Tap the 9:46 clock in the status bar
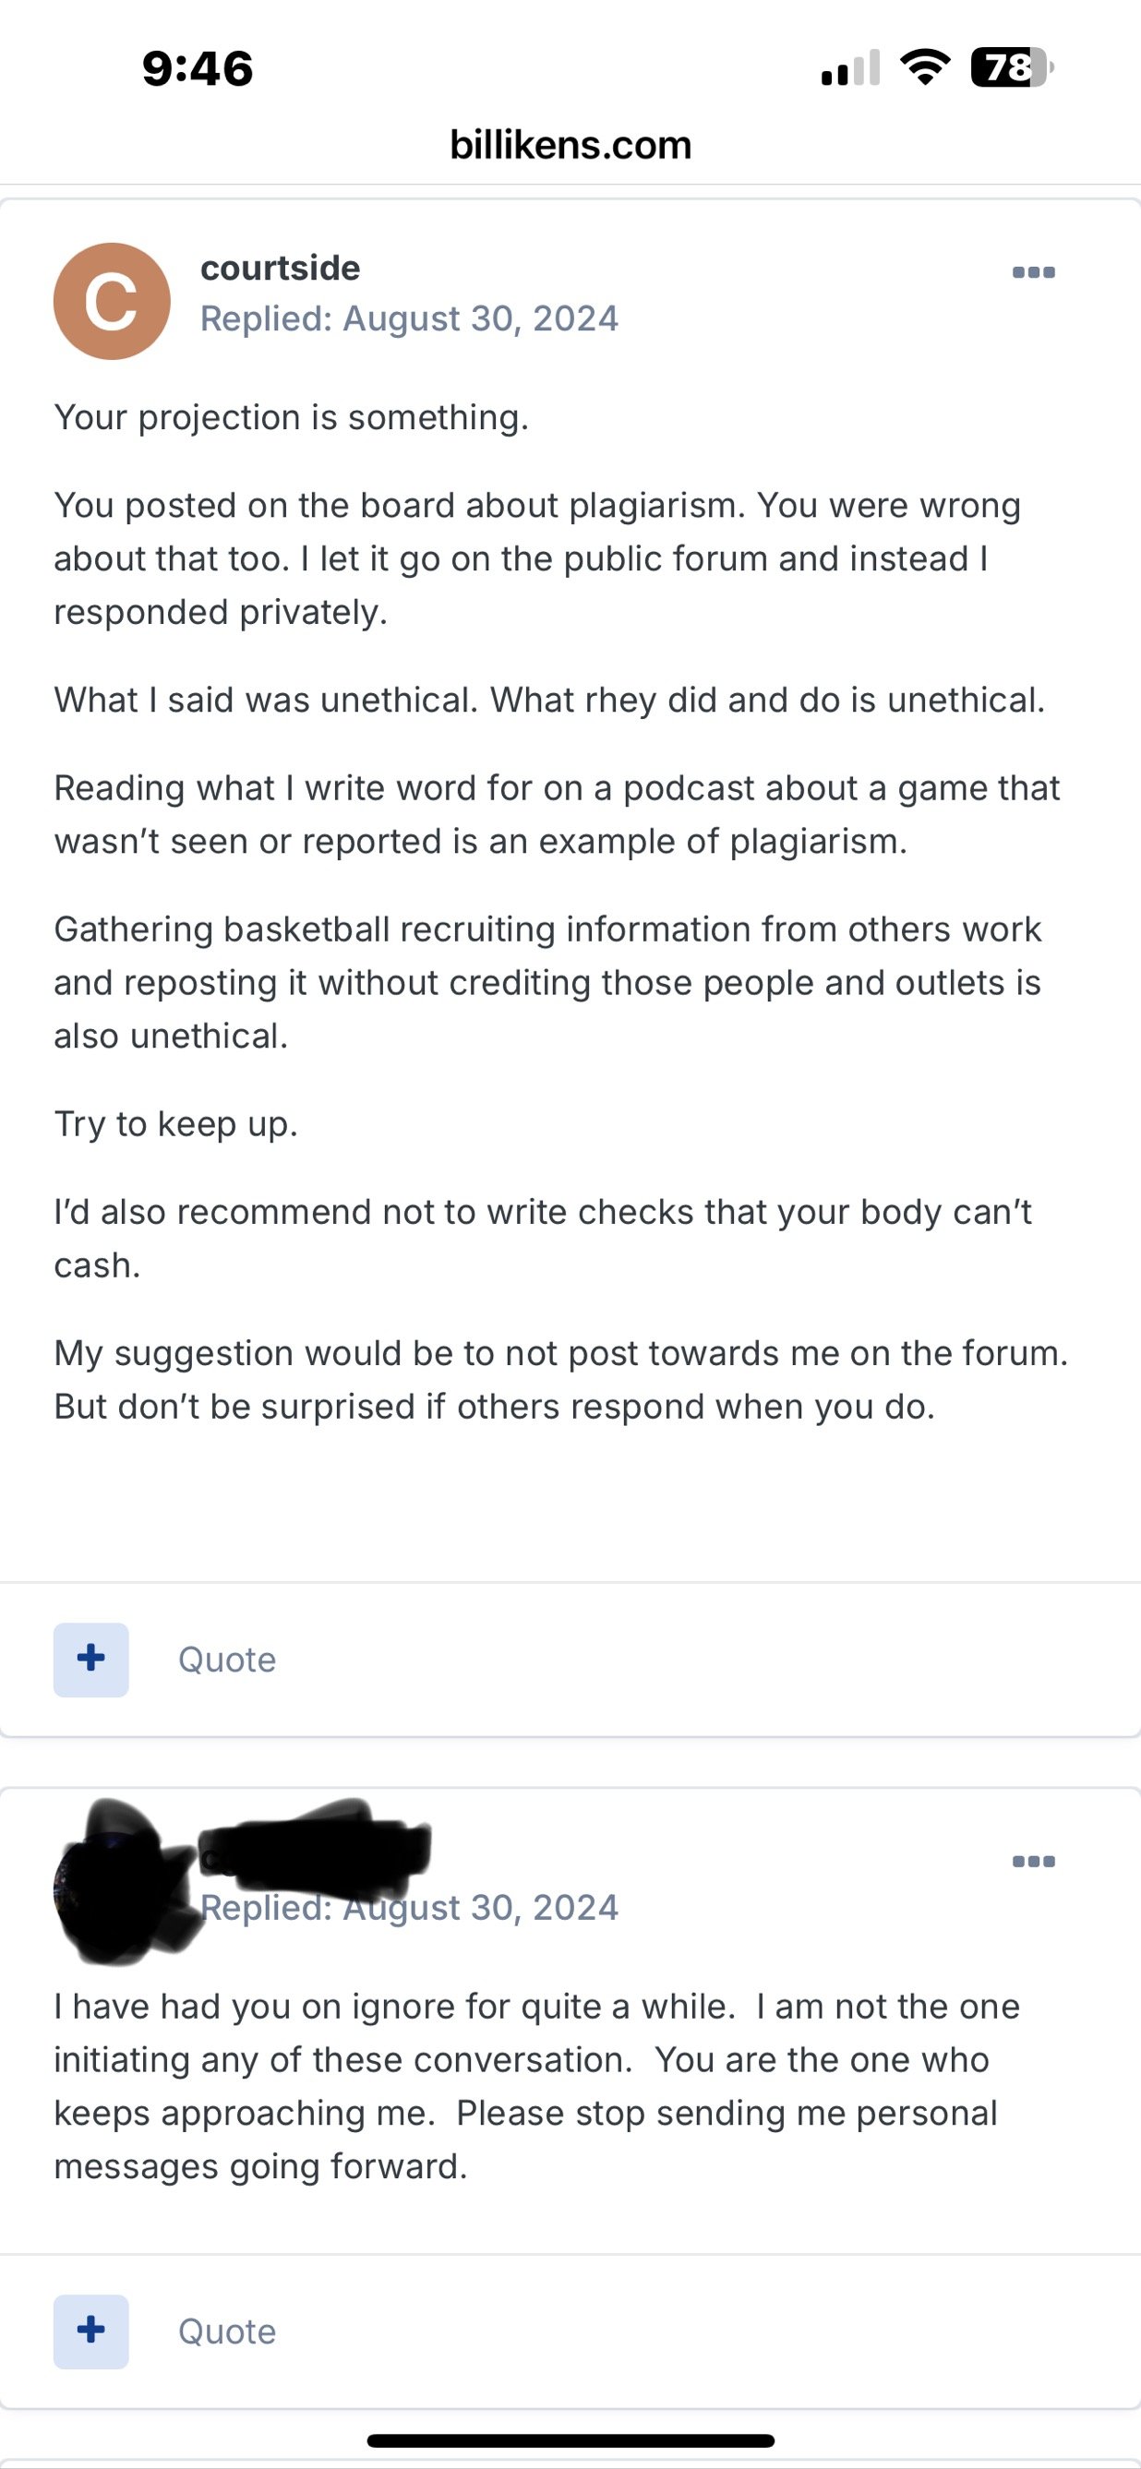 point(198,69)
